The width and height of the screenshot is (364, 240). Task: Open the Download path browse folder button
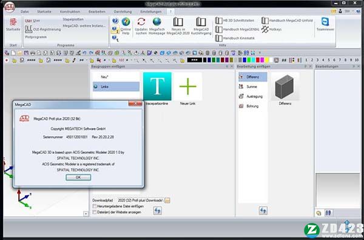167,201
